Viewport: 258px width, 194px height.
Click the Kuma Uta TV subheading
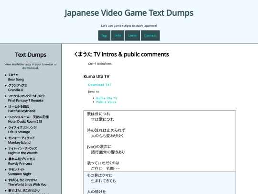pos(97,77)
